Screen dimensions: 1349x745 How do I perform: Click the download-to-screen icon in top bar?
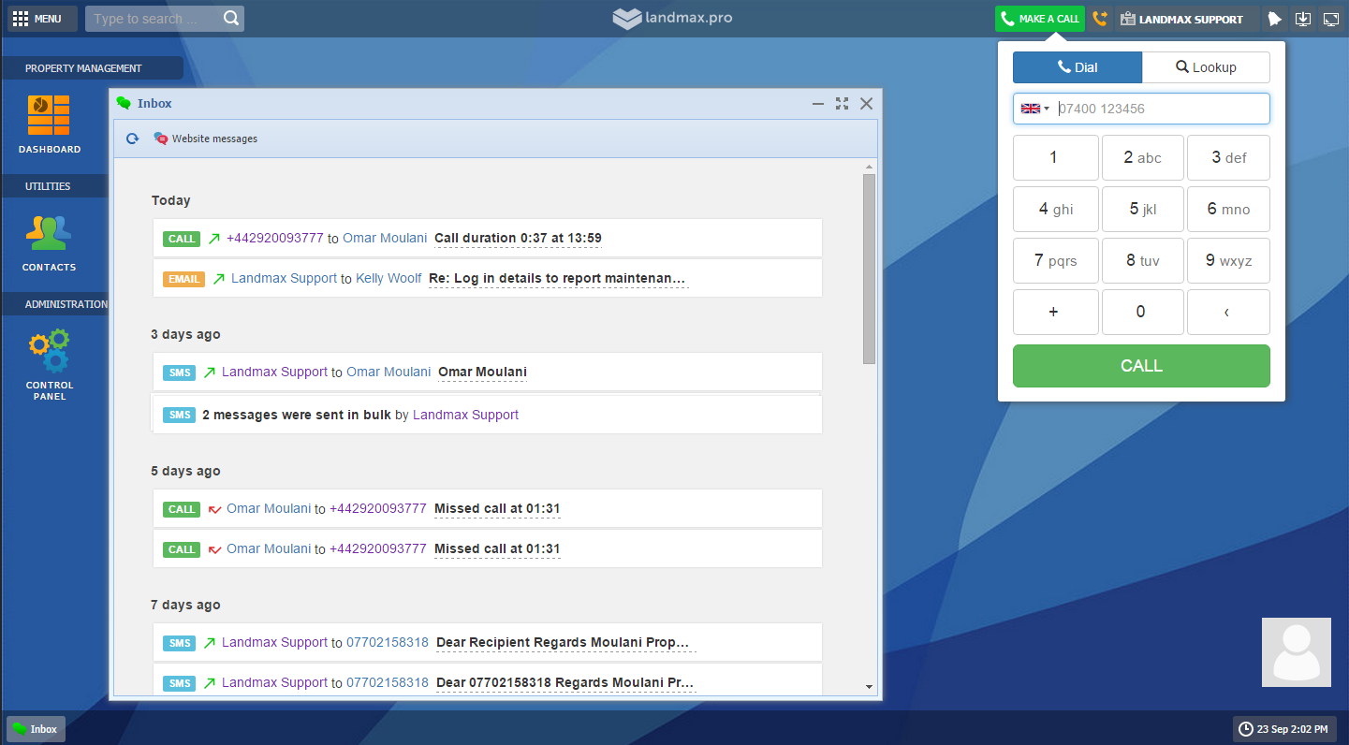point(1302,19)
